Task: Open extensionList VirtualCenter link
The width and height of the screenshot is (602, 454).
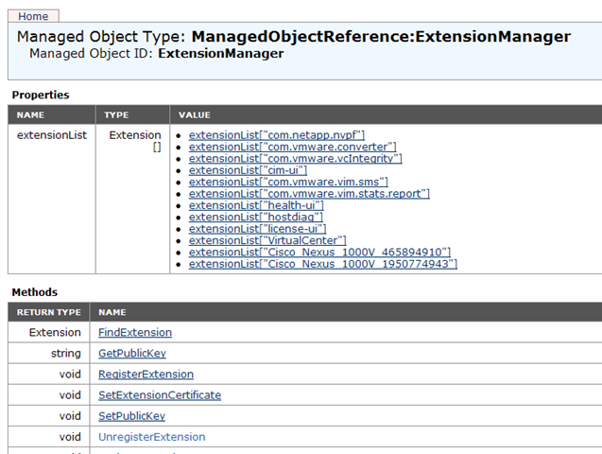Action: pyautogui.click(x=267, y=240)
